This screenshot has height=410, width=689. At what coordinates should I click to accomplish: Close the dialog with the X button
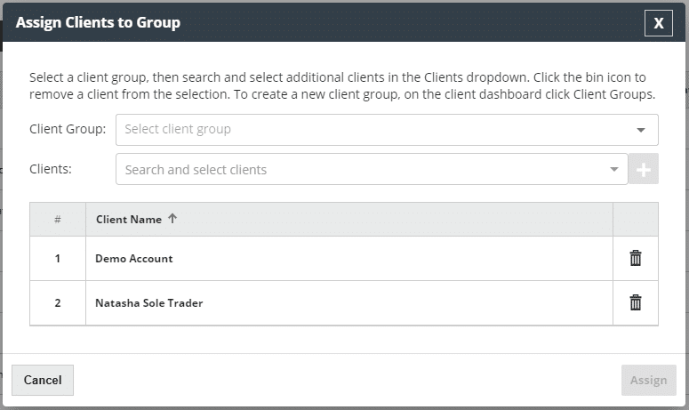pos(659,23)
